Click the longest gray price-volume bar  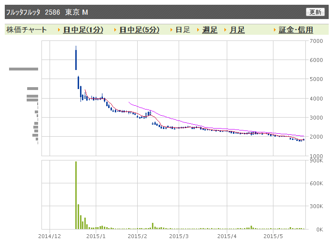[x=23, y=69]
